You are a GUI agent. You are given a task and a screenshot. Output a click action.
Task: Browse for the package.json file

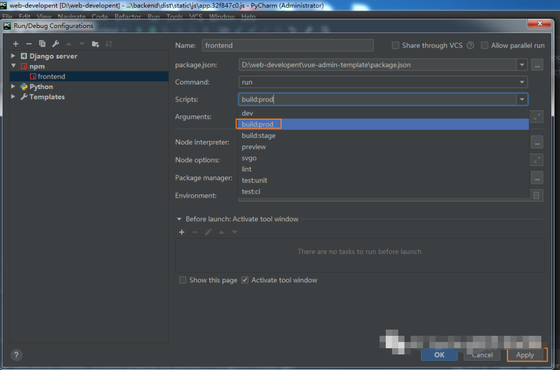coord(537,65)
